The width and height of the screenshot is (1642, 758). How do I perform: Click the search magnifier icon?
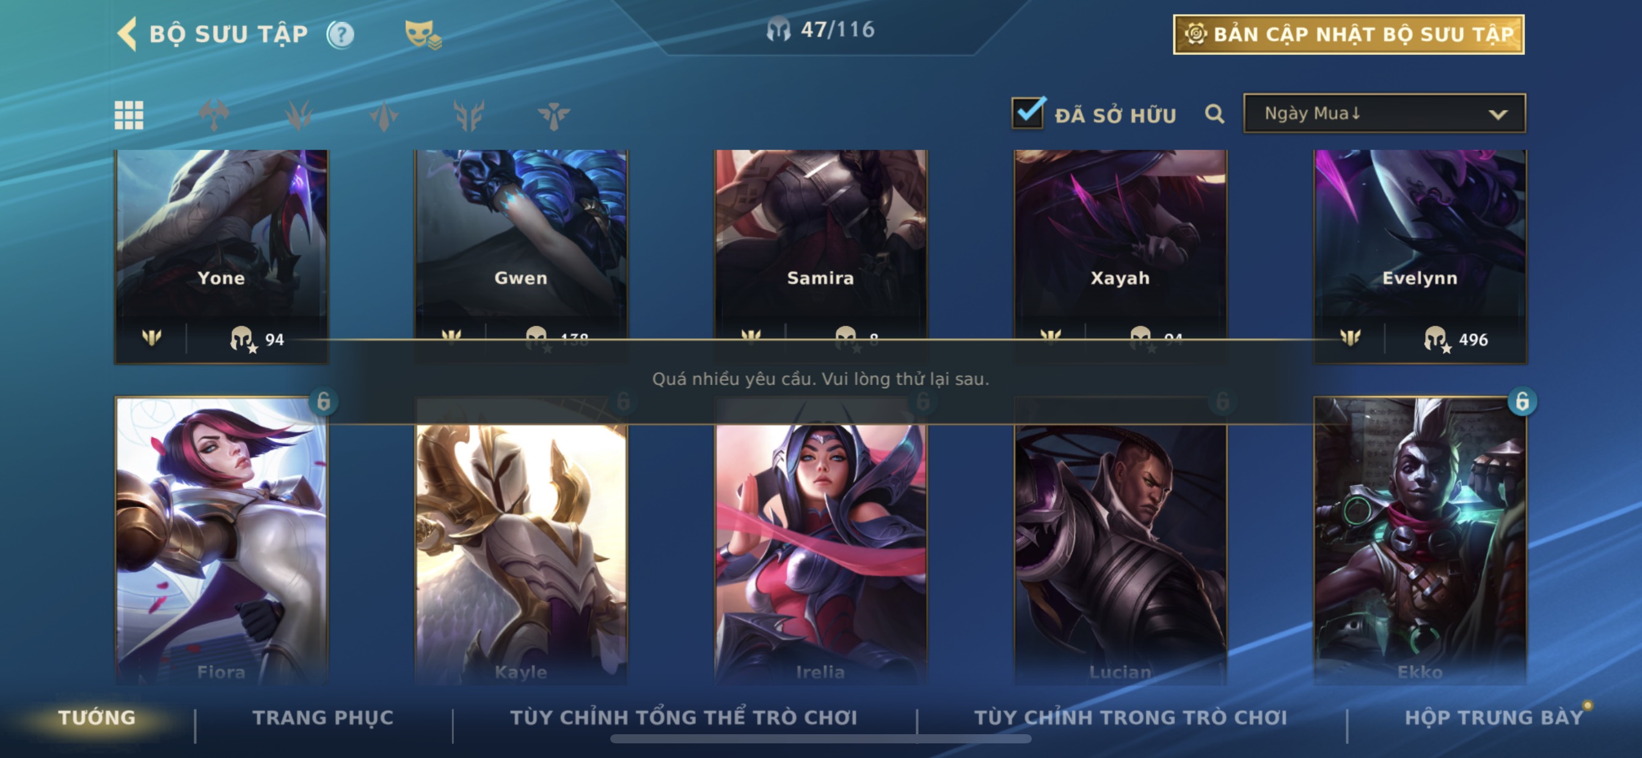[x=1214, y=114]
